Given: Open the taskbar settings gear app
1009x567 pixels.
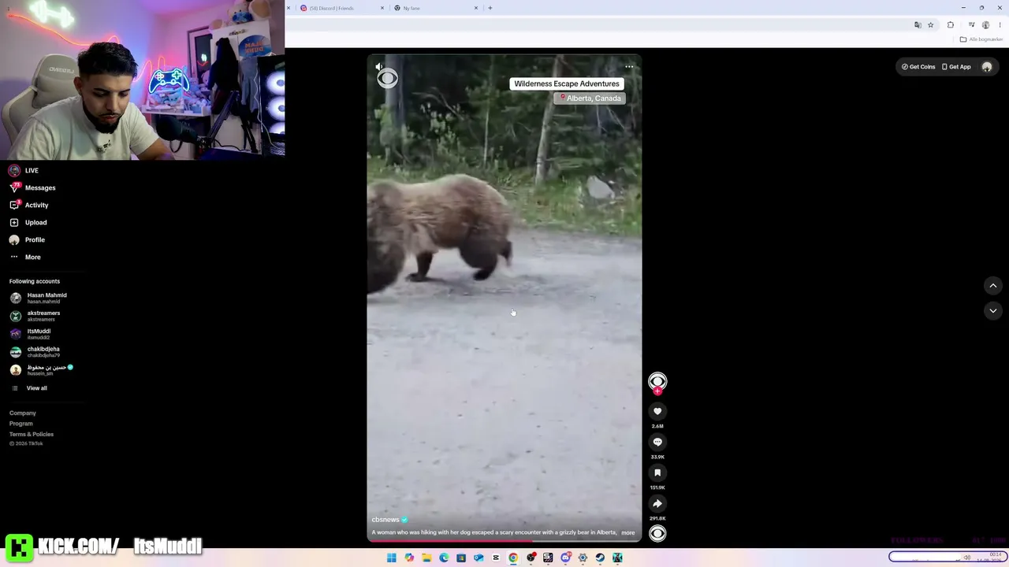Looking at the screenshot, I should pyautogui.click(x=583, y=558).
